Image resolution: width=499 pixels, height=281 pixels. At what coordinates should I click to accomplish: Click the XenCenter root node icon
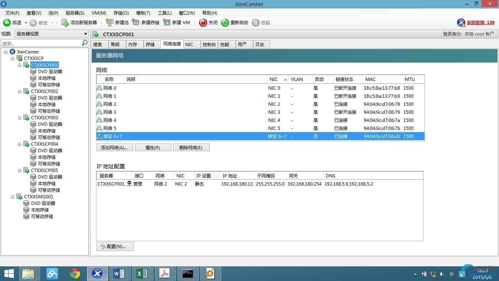12,52
